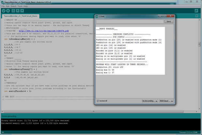The width and height of the screenshot is (202, 135).
Task: Open the Help menu
Action: click(x=25, y=6)
